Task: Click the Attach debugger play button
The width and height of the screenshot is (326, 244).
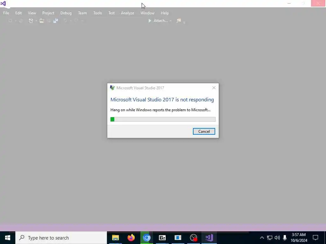Action: 150,21
